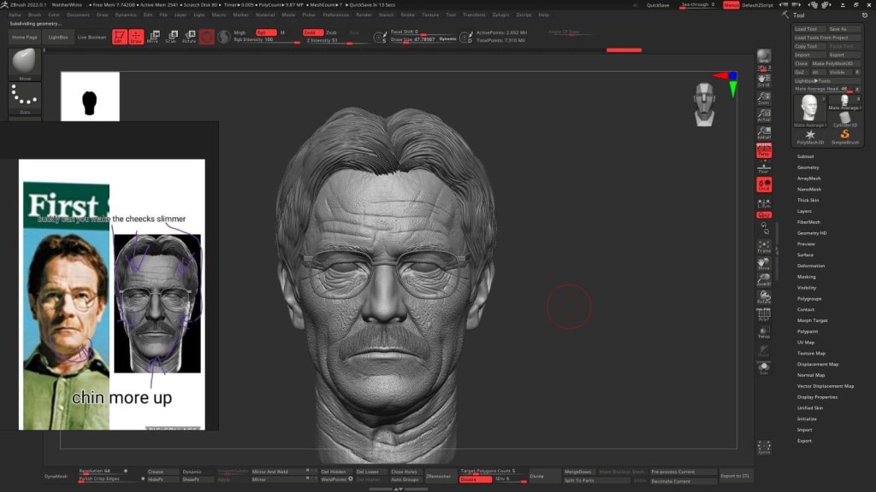Open the Preferences menu
The image size is (876, 492).
(x=335, y=15)
